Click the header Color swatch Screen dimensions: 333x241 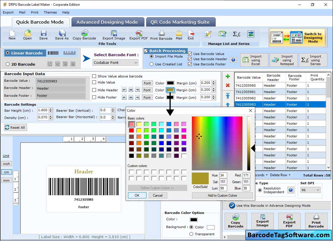tap(170, 90)
